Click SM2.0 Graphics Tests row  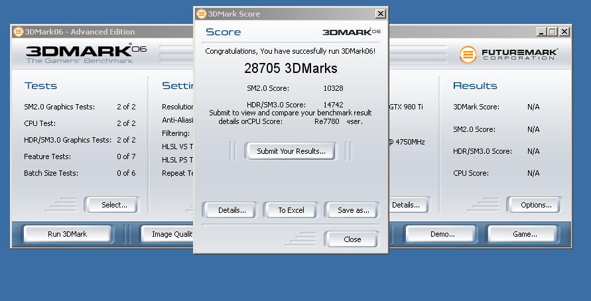[x=80, y=107]
